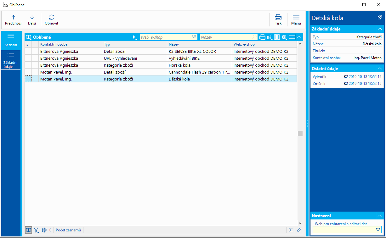
Task: Open the grid header hamburger menu icon
Action: pos(292,37)
